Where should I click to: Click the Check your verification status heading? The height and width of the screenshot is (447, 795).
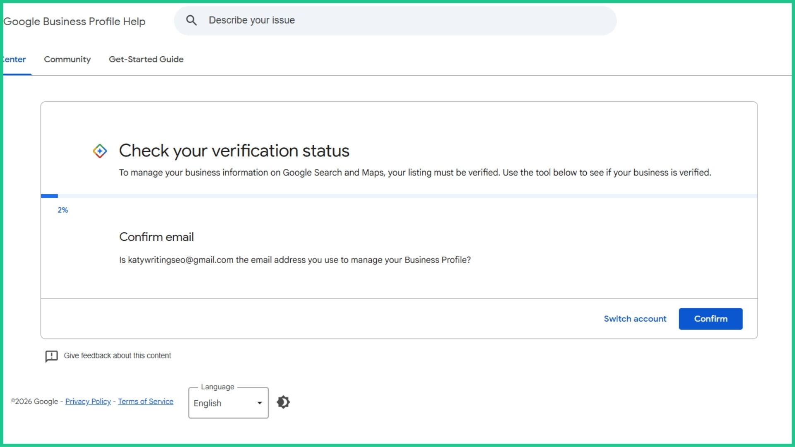point(234,151)
